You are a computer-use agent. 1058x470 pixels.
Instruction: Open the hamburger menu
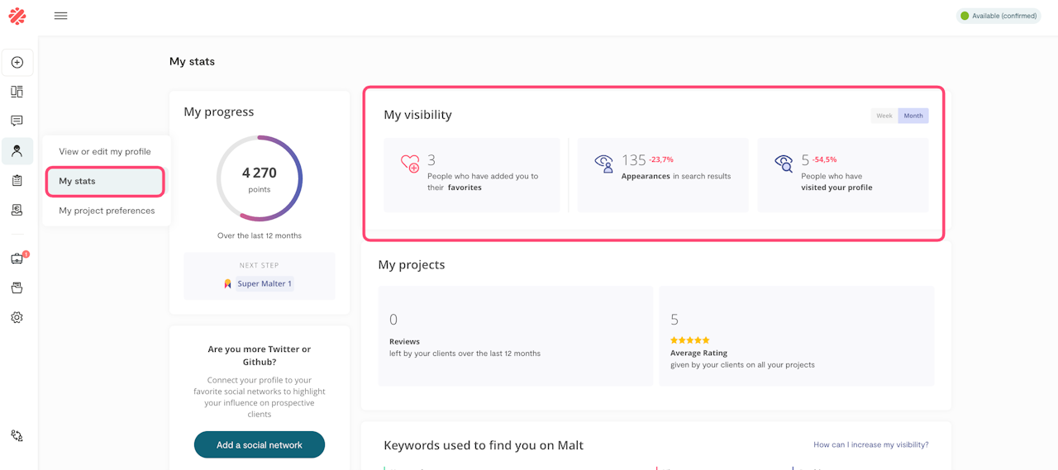coord(60,16)
